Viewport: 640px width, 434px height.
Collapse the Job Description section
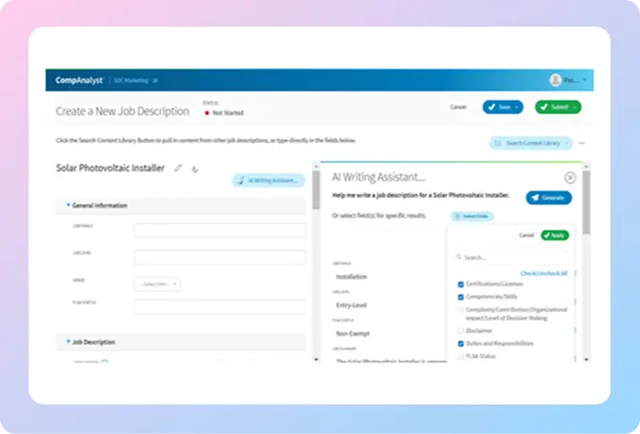click(x=68, y=341)
